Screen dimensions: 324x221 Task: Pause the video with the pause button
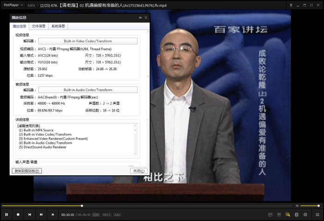point(6,215)
